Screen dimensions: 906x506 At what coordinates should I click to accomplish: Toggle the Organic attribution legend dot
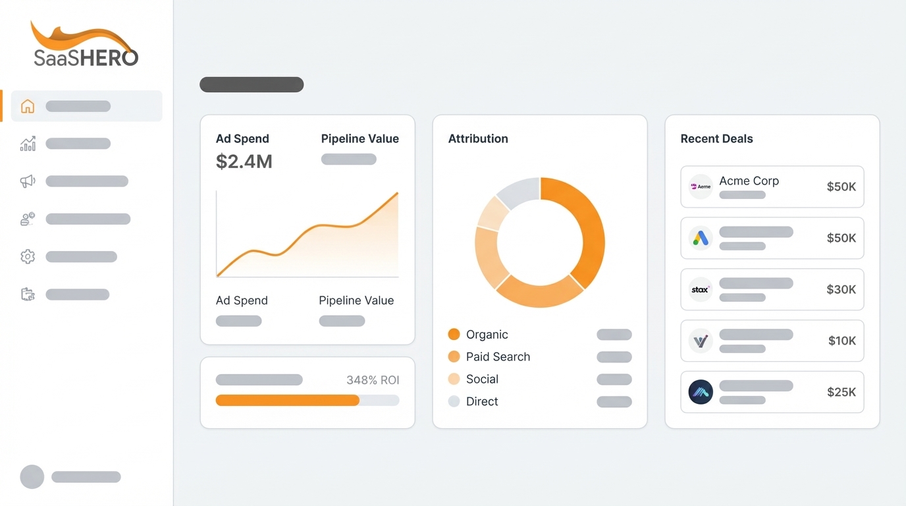[454, 335]
